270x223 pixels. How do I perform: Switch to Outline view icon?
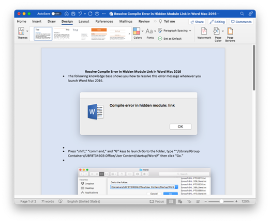pos(189,201)
